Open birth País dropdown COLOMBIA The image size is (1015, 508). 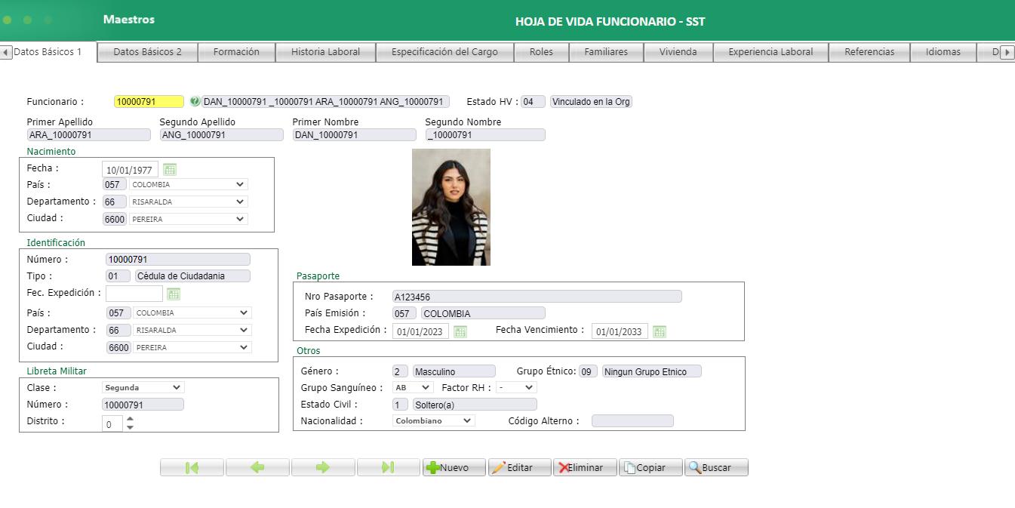pyautogui.click(x=189, y=184)
